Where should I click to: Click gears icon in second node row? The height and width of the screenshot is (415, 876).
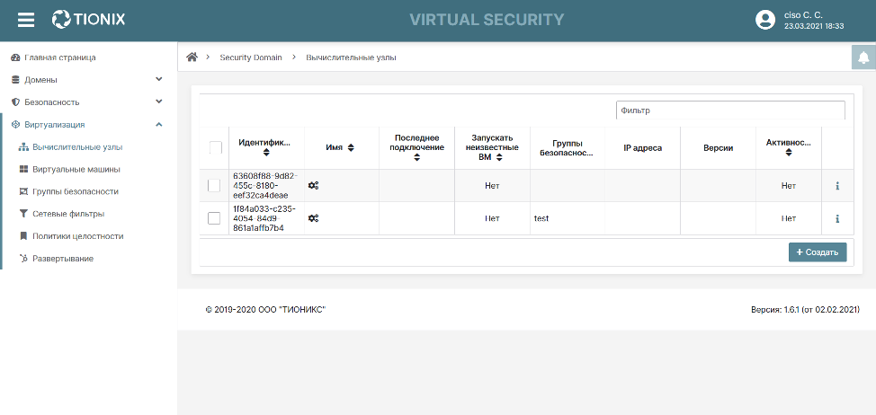(313, 218)
